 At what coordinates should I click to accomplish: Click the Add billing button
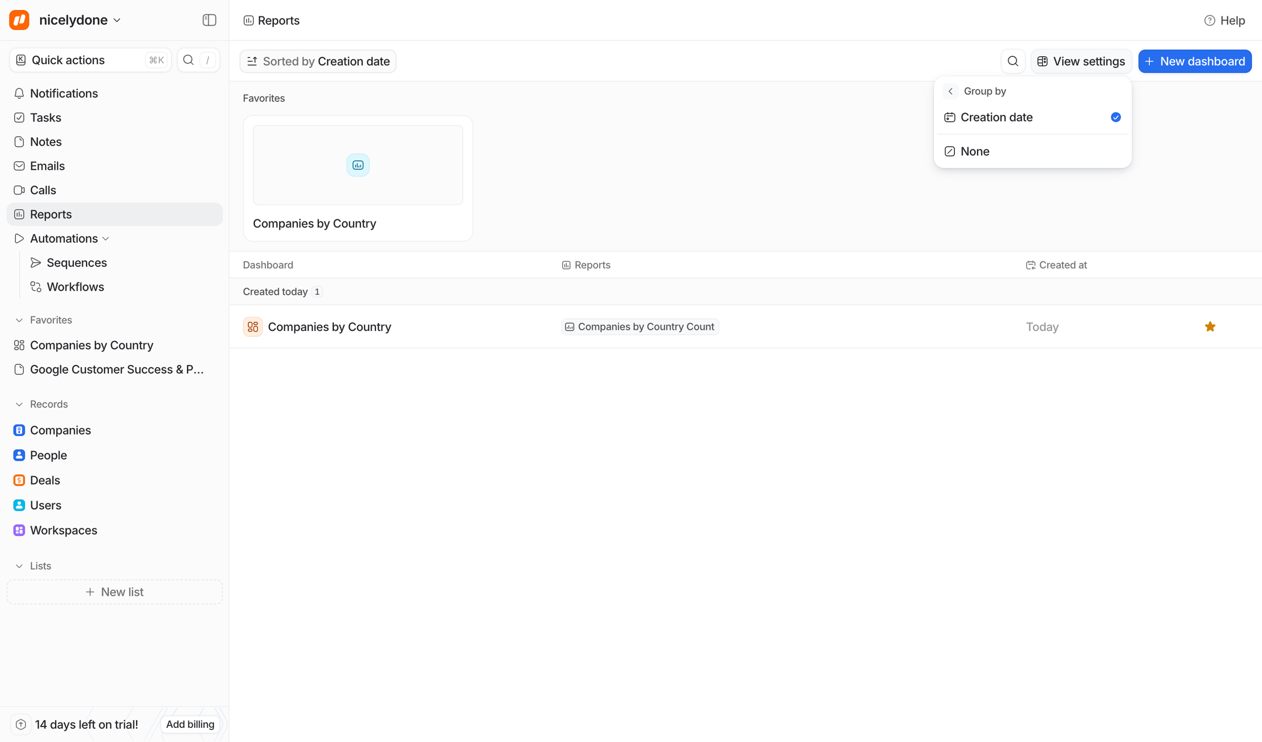click(x=190, y=724)
